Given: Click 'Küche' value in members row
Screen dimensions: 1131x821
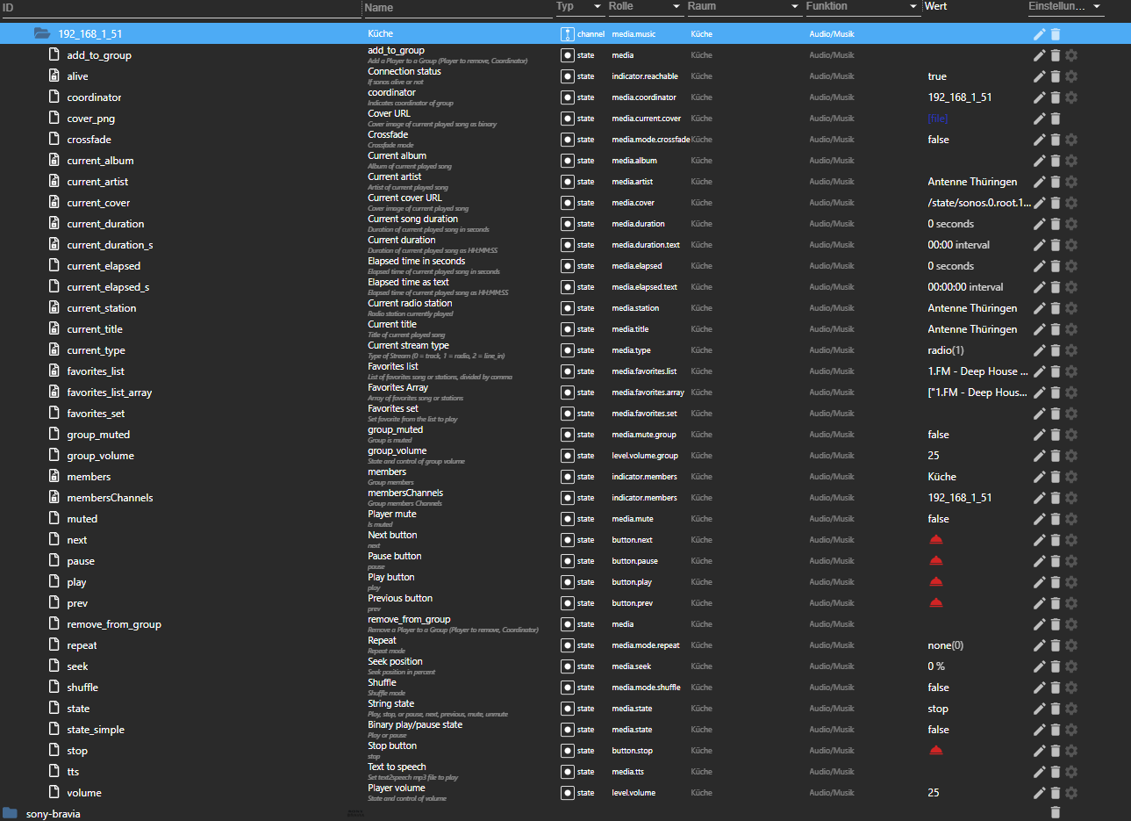Looking at the screenshot, I should click(x=941, y=477).
